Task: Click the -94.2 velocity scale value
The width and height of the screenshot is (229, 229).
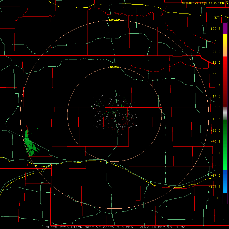Action: [216, 176]
